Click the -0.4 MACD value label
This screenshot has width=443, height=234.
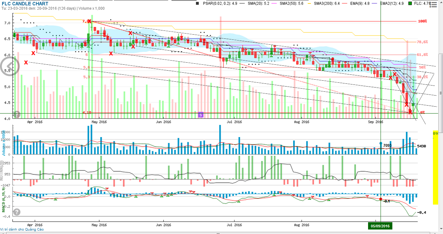pos(421,213)
